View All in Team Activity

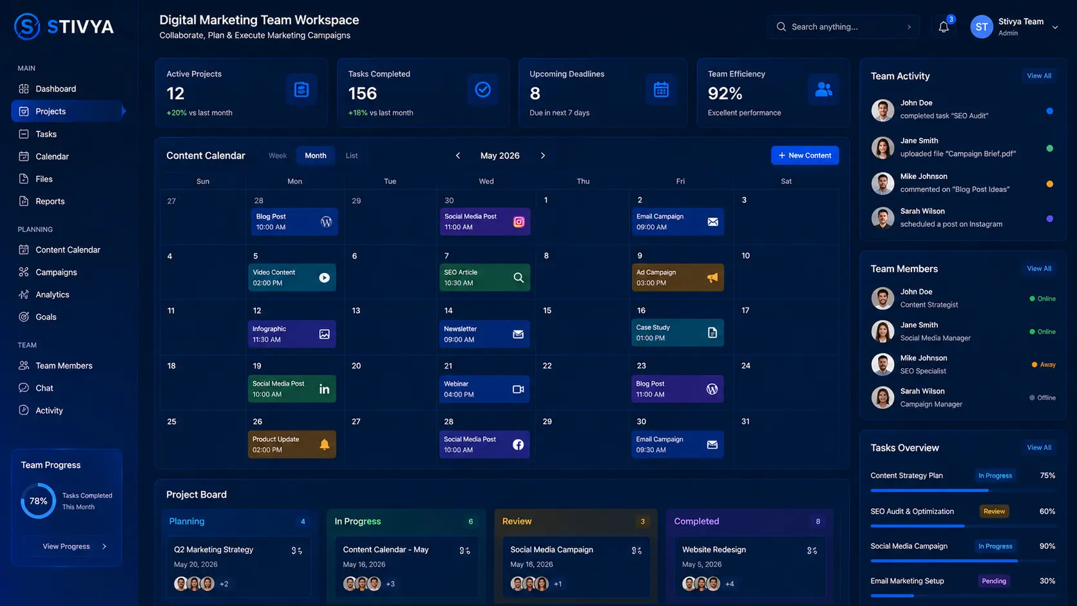click(x=1039, y=76)
